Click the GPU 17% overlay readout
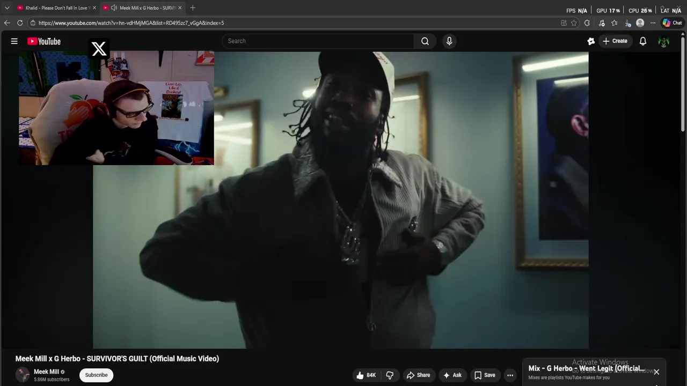The image size is (687, 386). coord(608,11)
